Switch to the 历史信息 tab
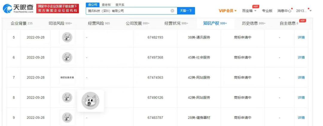The height and width of the screenshot is (126, 323). (x=254, y=23)
